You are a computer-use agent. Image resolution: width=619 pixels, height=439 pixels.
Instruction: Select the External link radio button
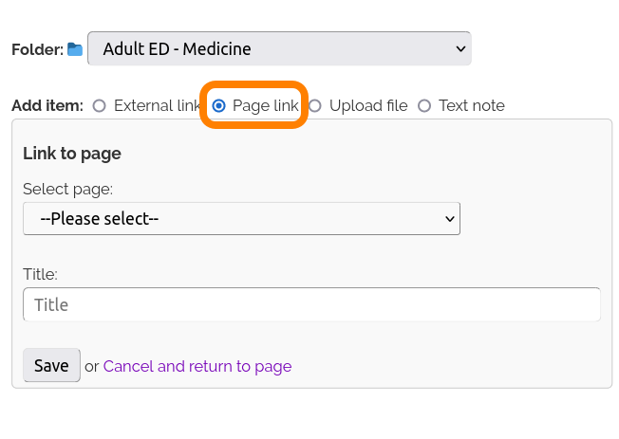(100, 106)
